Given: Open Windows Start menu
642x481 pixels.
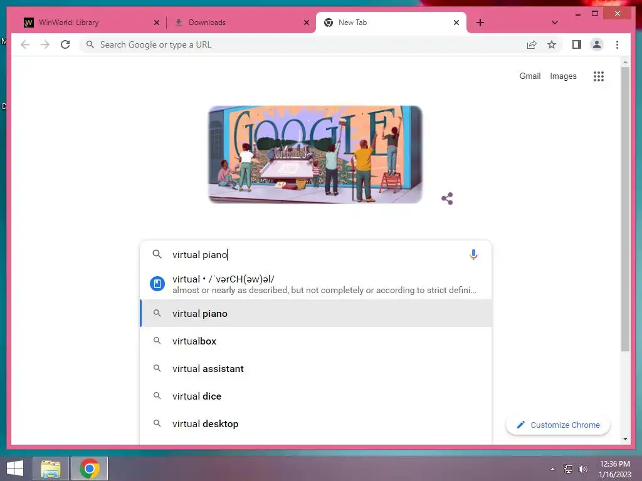Looking at the screenshot, I should (15, 468).
